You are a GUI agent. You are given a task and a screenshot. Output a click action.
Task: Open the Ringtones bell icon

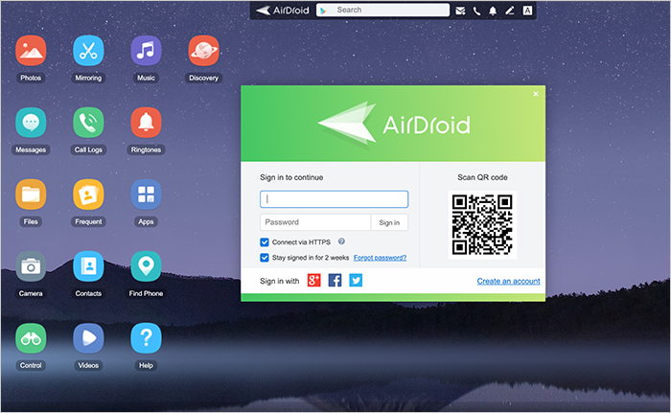point(146,123)
